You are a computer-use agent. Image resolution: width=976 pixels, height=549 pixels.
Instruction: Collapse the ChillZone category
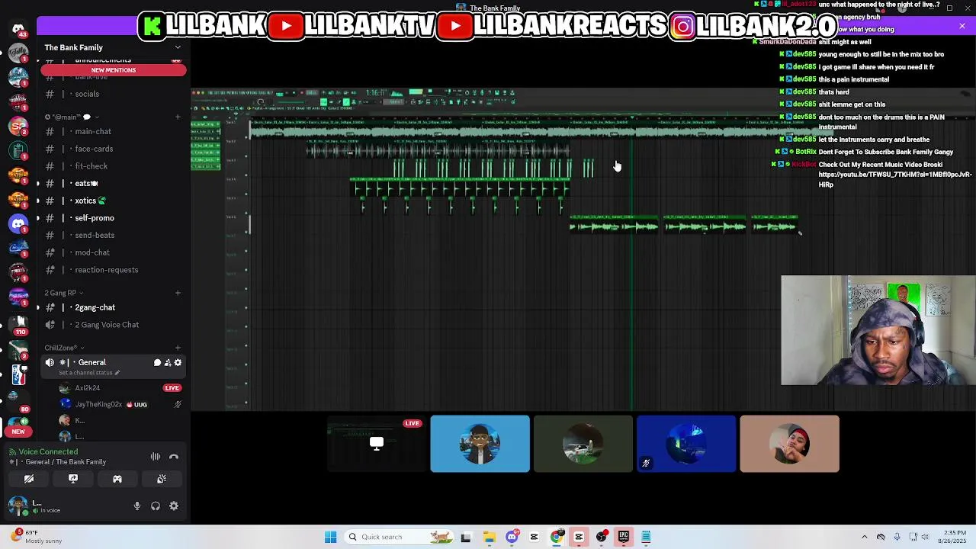(x=63, y=348)
